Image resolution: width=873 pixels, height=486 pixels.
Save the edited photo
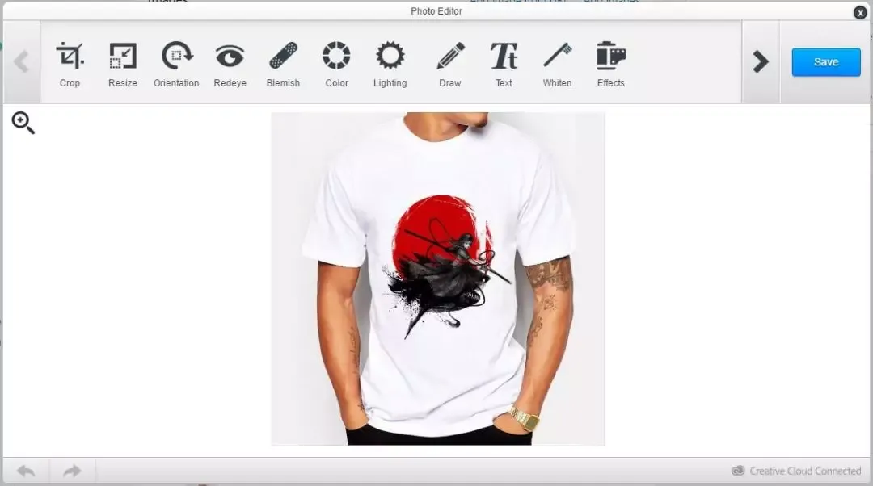point(826,61)
